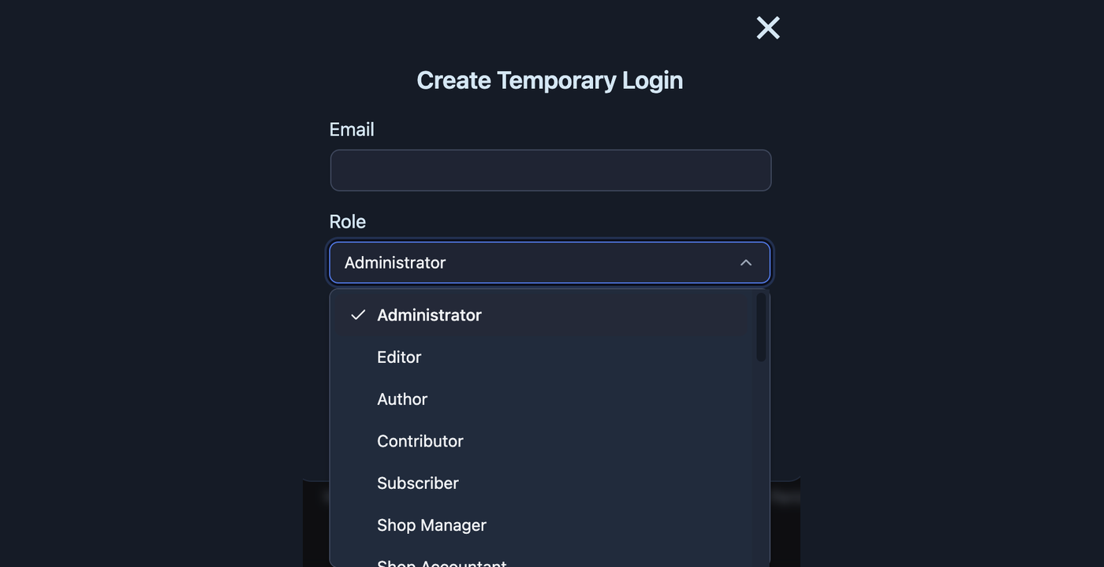This screenshot has height=567, width=1104.
Task: Focus the Email input field
Action: (550, 170)
